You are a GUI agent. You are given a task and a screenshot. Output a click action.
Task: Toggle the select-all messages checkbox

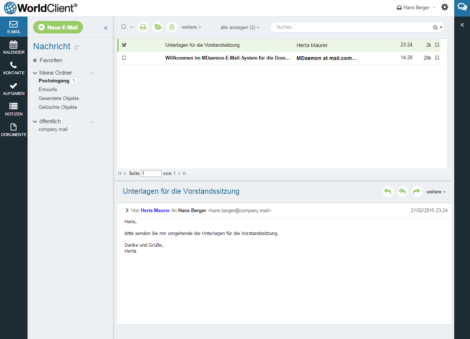(x=124, y=27)
